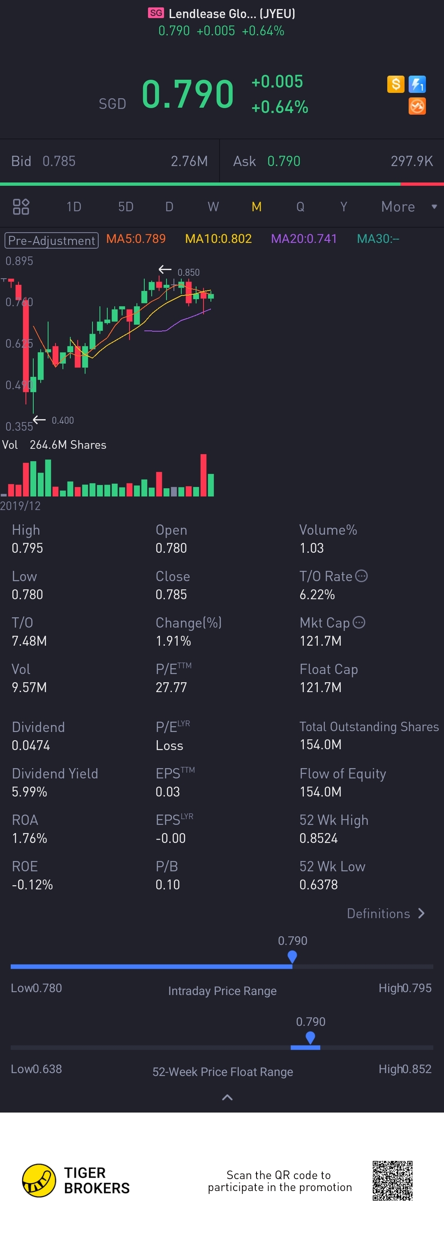Screen dimensions: 444x1249
Task: Tap the promotion QR code
Action: (393, 1180)
